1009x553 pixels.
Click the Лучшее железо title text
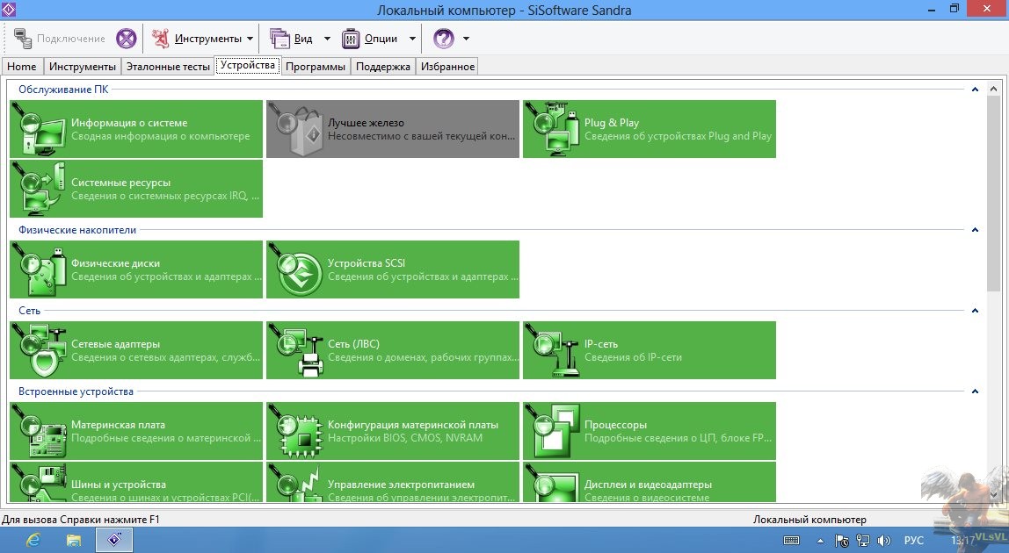(x=367, y=123)
